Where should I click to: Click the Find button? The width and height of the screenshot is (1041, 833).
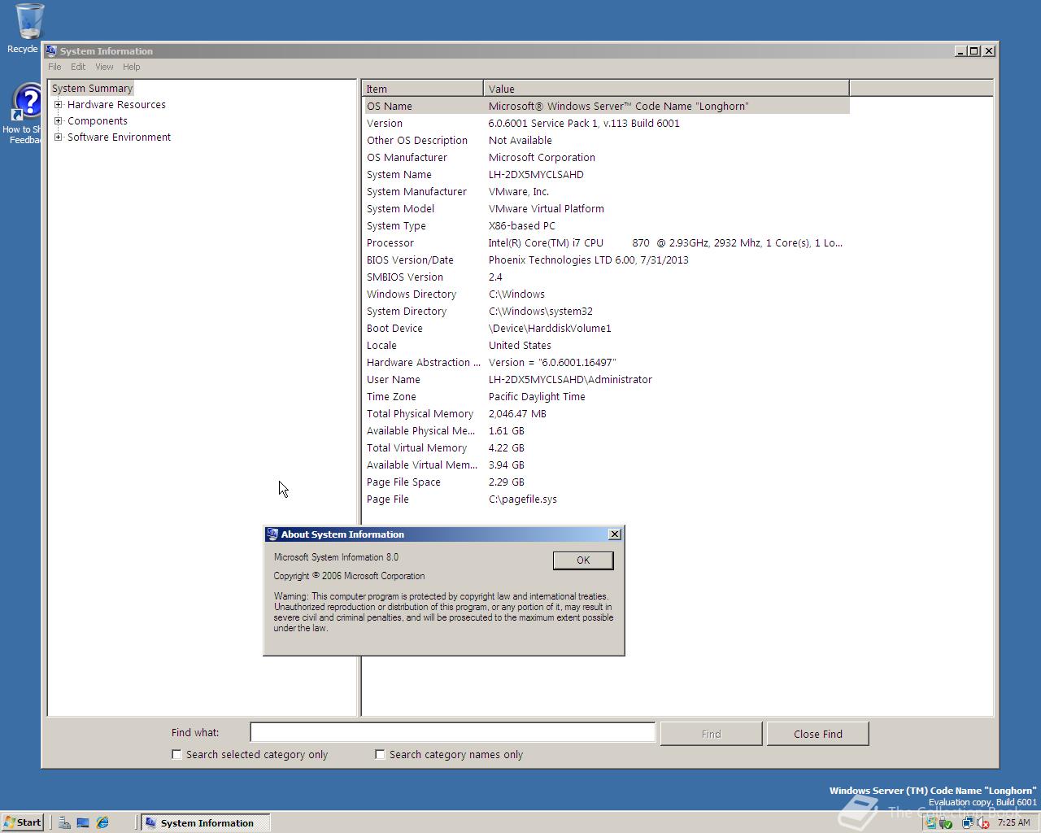click(x=711, y=734)
